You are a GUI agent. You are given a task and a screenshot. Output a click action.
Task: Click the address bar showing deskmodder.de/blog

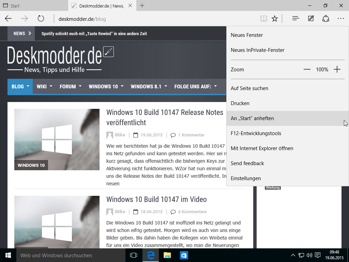click(156, 19)
